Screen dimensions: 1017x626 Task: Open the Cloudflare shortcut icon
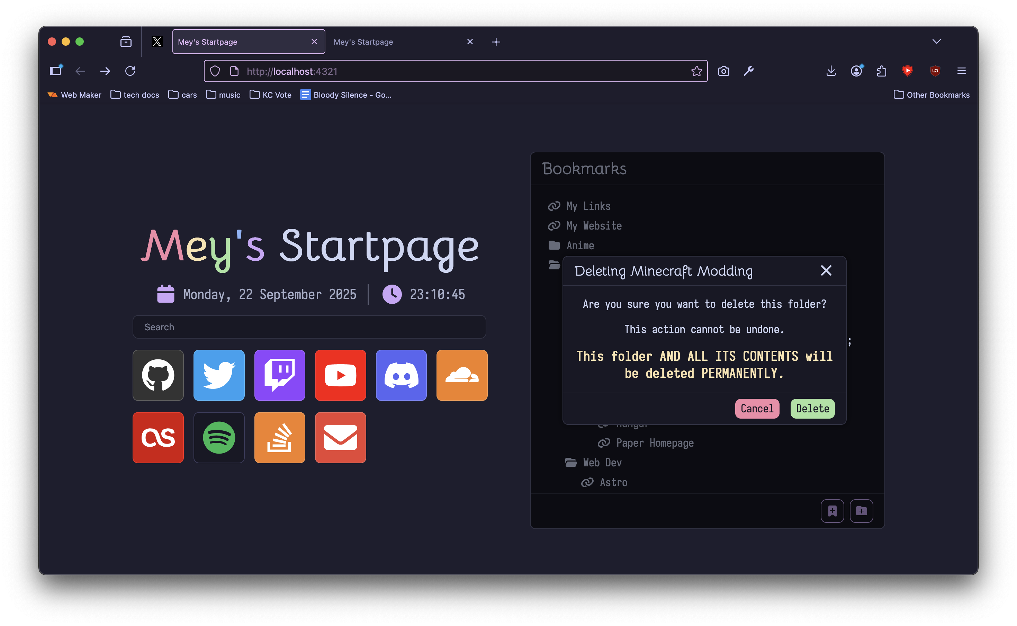[461, 375]
